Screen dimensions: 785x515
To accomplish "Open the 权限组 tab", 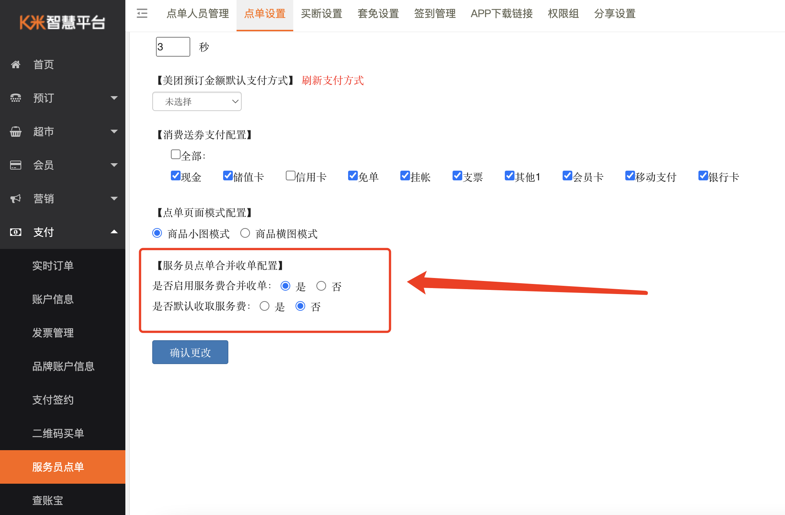I will click(x=563, y=14).
